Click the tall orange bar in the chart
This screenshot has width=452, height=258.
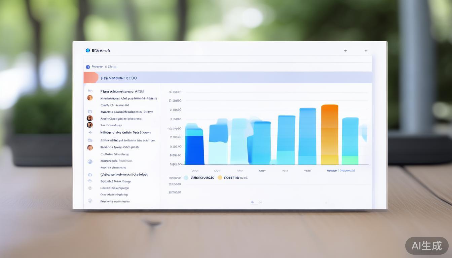click(x=330, y=134)
